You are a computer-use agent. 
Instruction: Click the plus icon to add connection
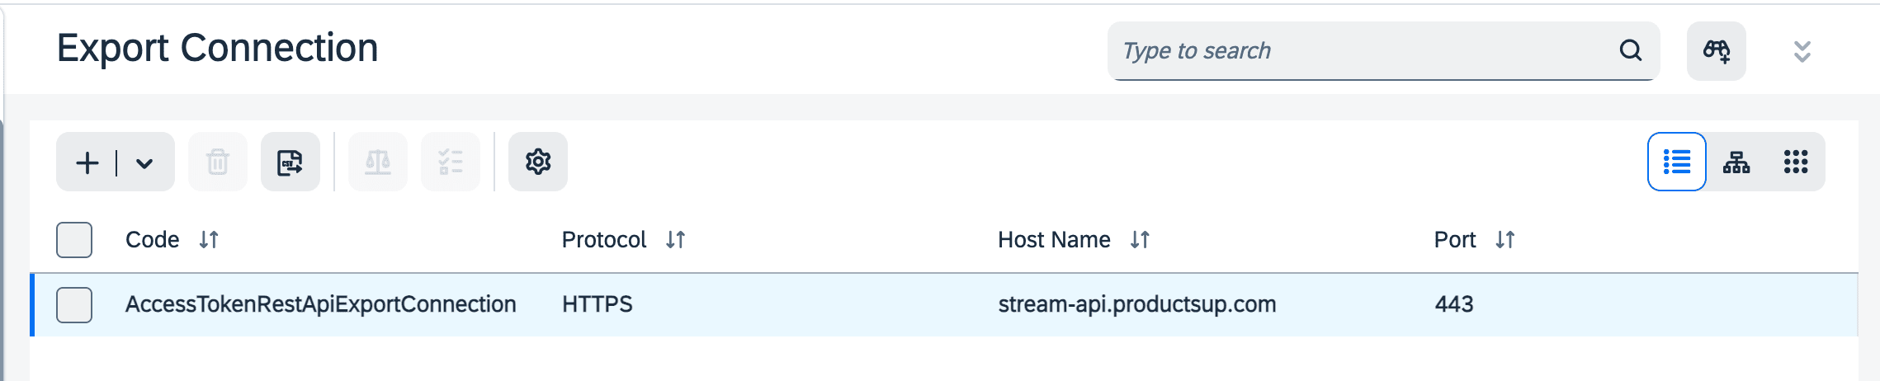[x=87, y=162]
